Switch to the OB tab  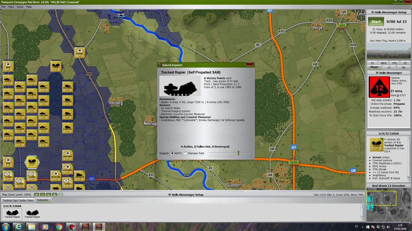[403, 67]
